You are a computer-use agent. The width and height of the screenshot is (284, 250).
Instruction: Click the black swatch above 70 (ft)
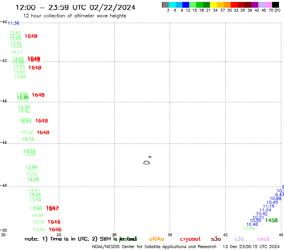[x=276, y=5]
